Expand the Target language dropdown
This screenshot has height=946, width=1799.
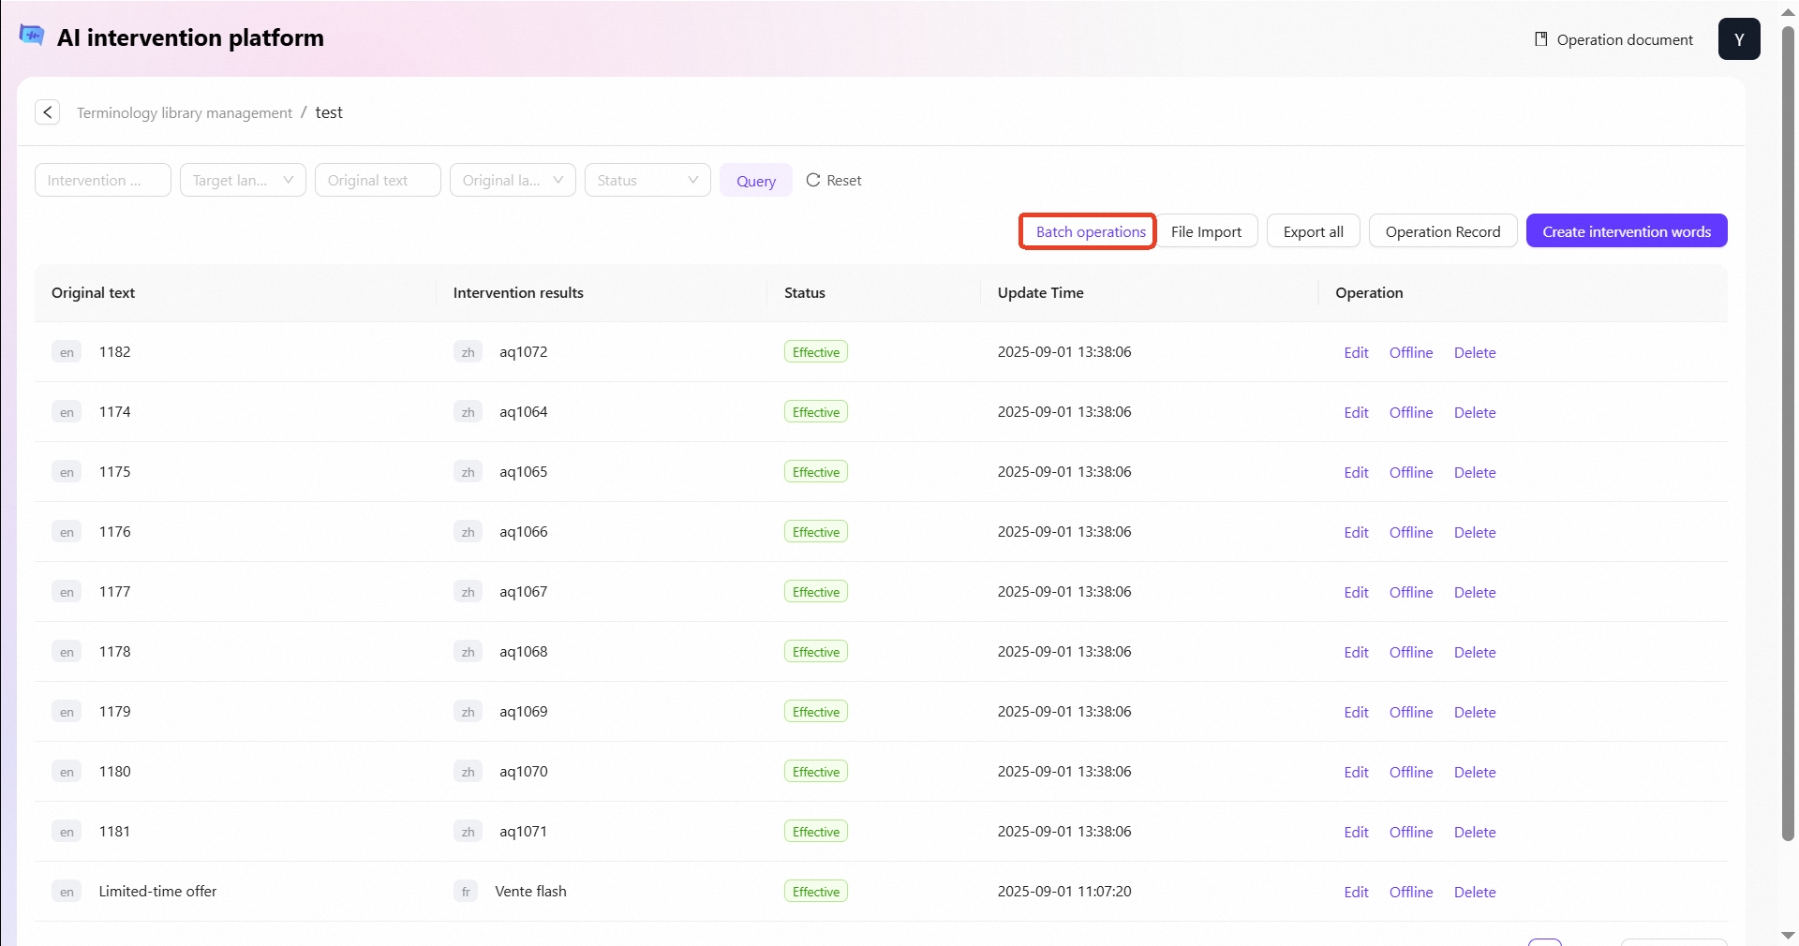click(x=243, y=180)
